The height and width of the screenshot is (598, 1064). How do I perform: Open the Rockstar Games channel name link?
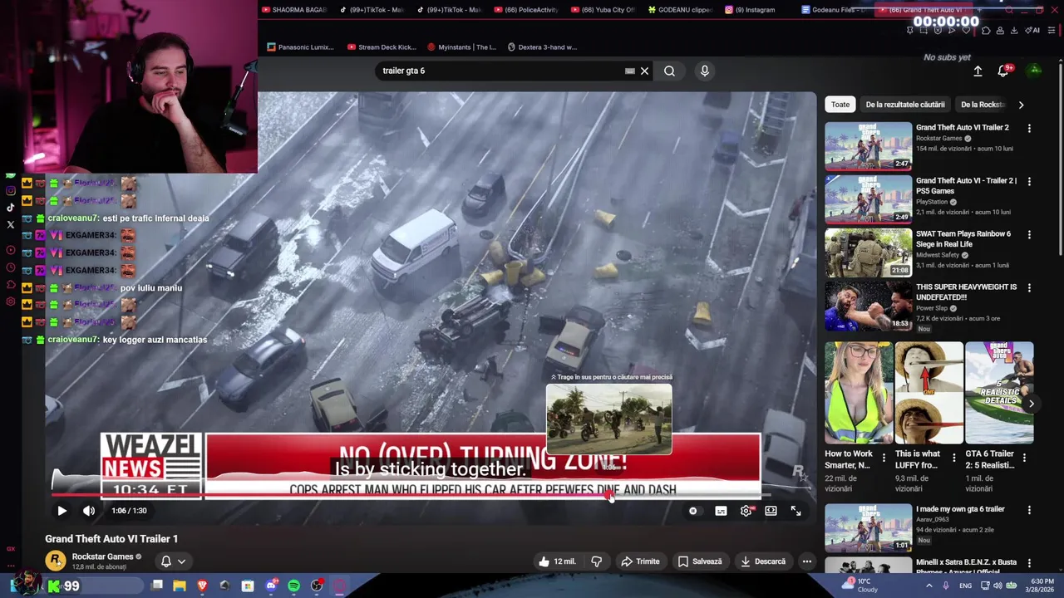(x=103, y=556)
